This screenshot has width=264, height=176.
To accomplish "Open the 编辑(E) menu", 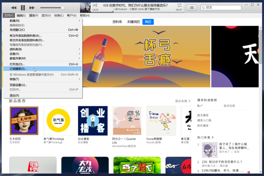I will (21, 16).
